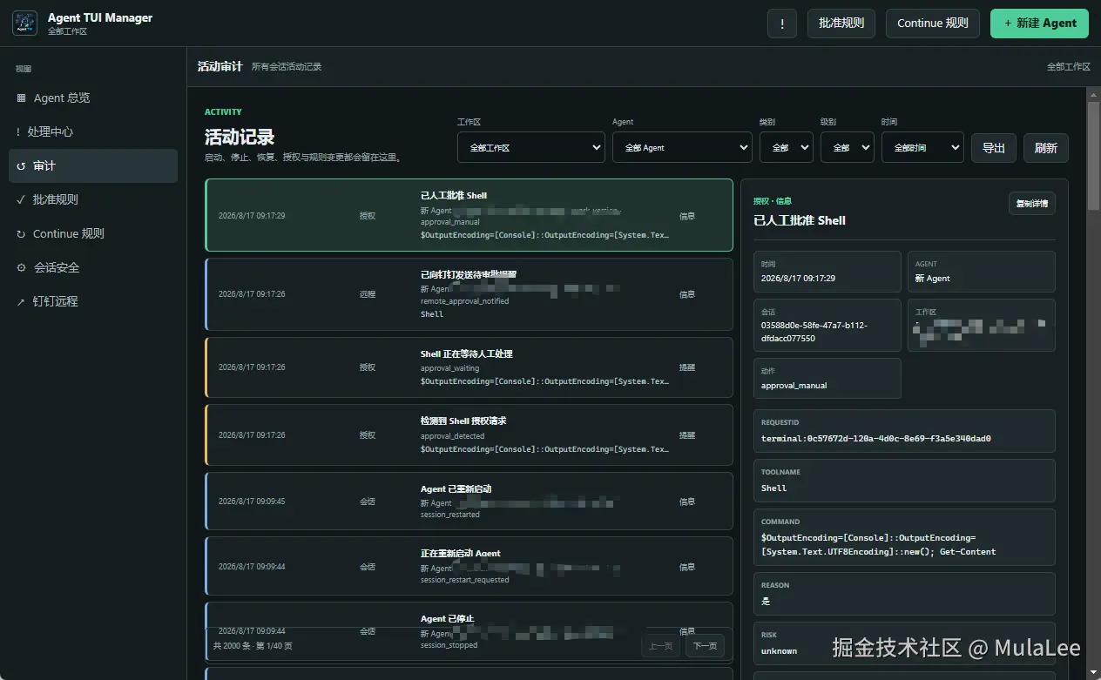Viewport: 1101px width, 680px height.
Task: Open Continue 规则 sidebar item
Action: pos(93,233)
